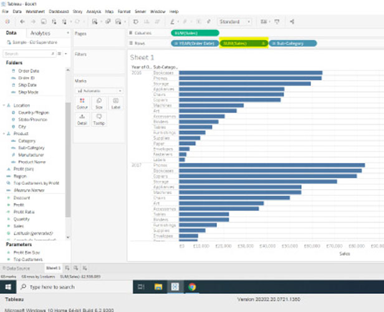Click the Tableau logo start page icon
Viewport: 384px width, 312px height.
tap(7, 22)
